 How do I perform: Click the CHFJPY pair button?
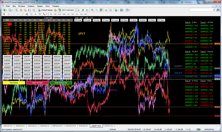(27, 57)
